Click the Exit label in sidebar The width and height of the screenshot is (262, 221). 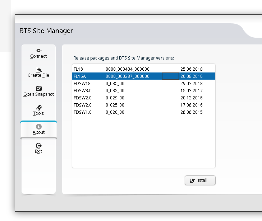[x=38, y=151]
